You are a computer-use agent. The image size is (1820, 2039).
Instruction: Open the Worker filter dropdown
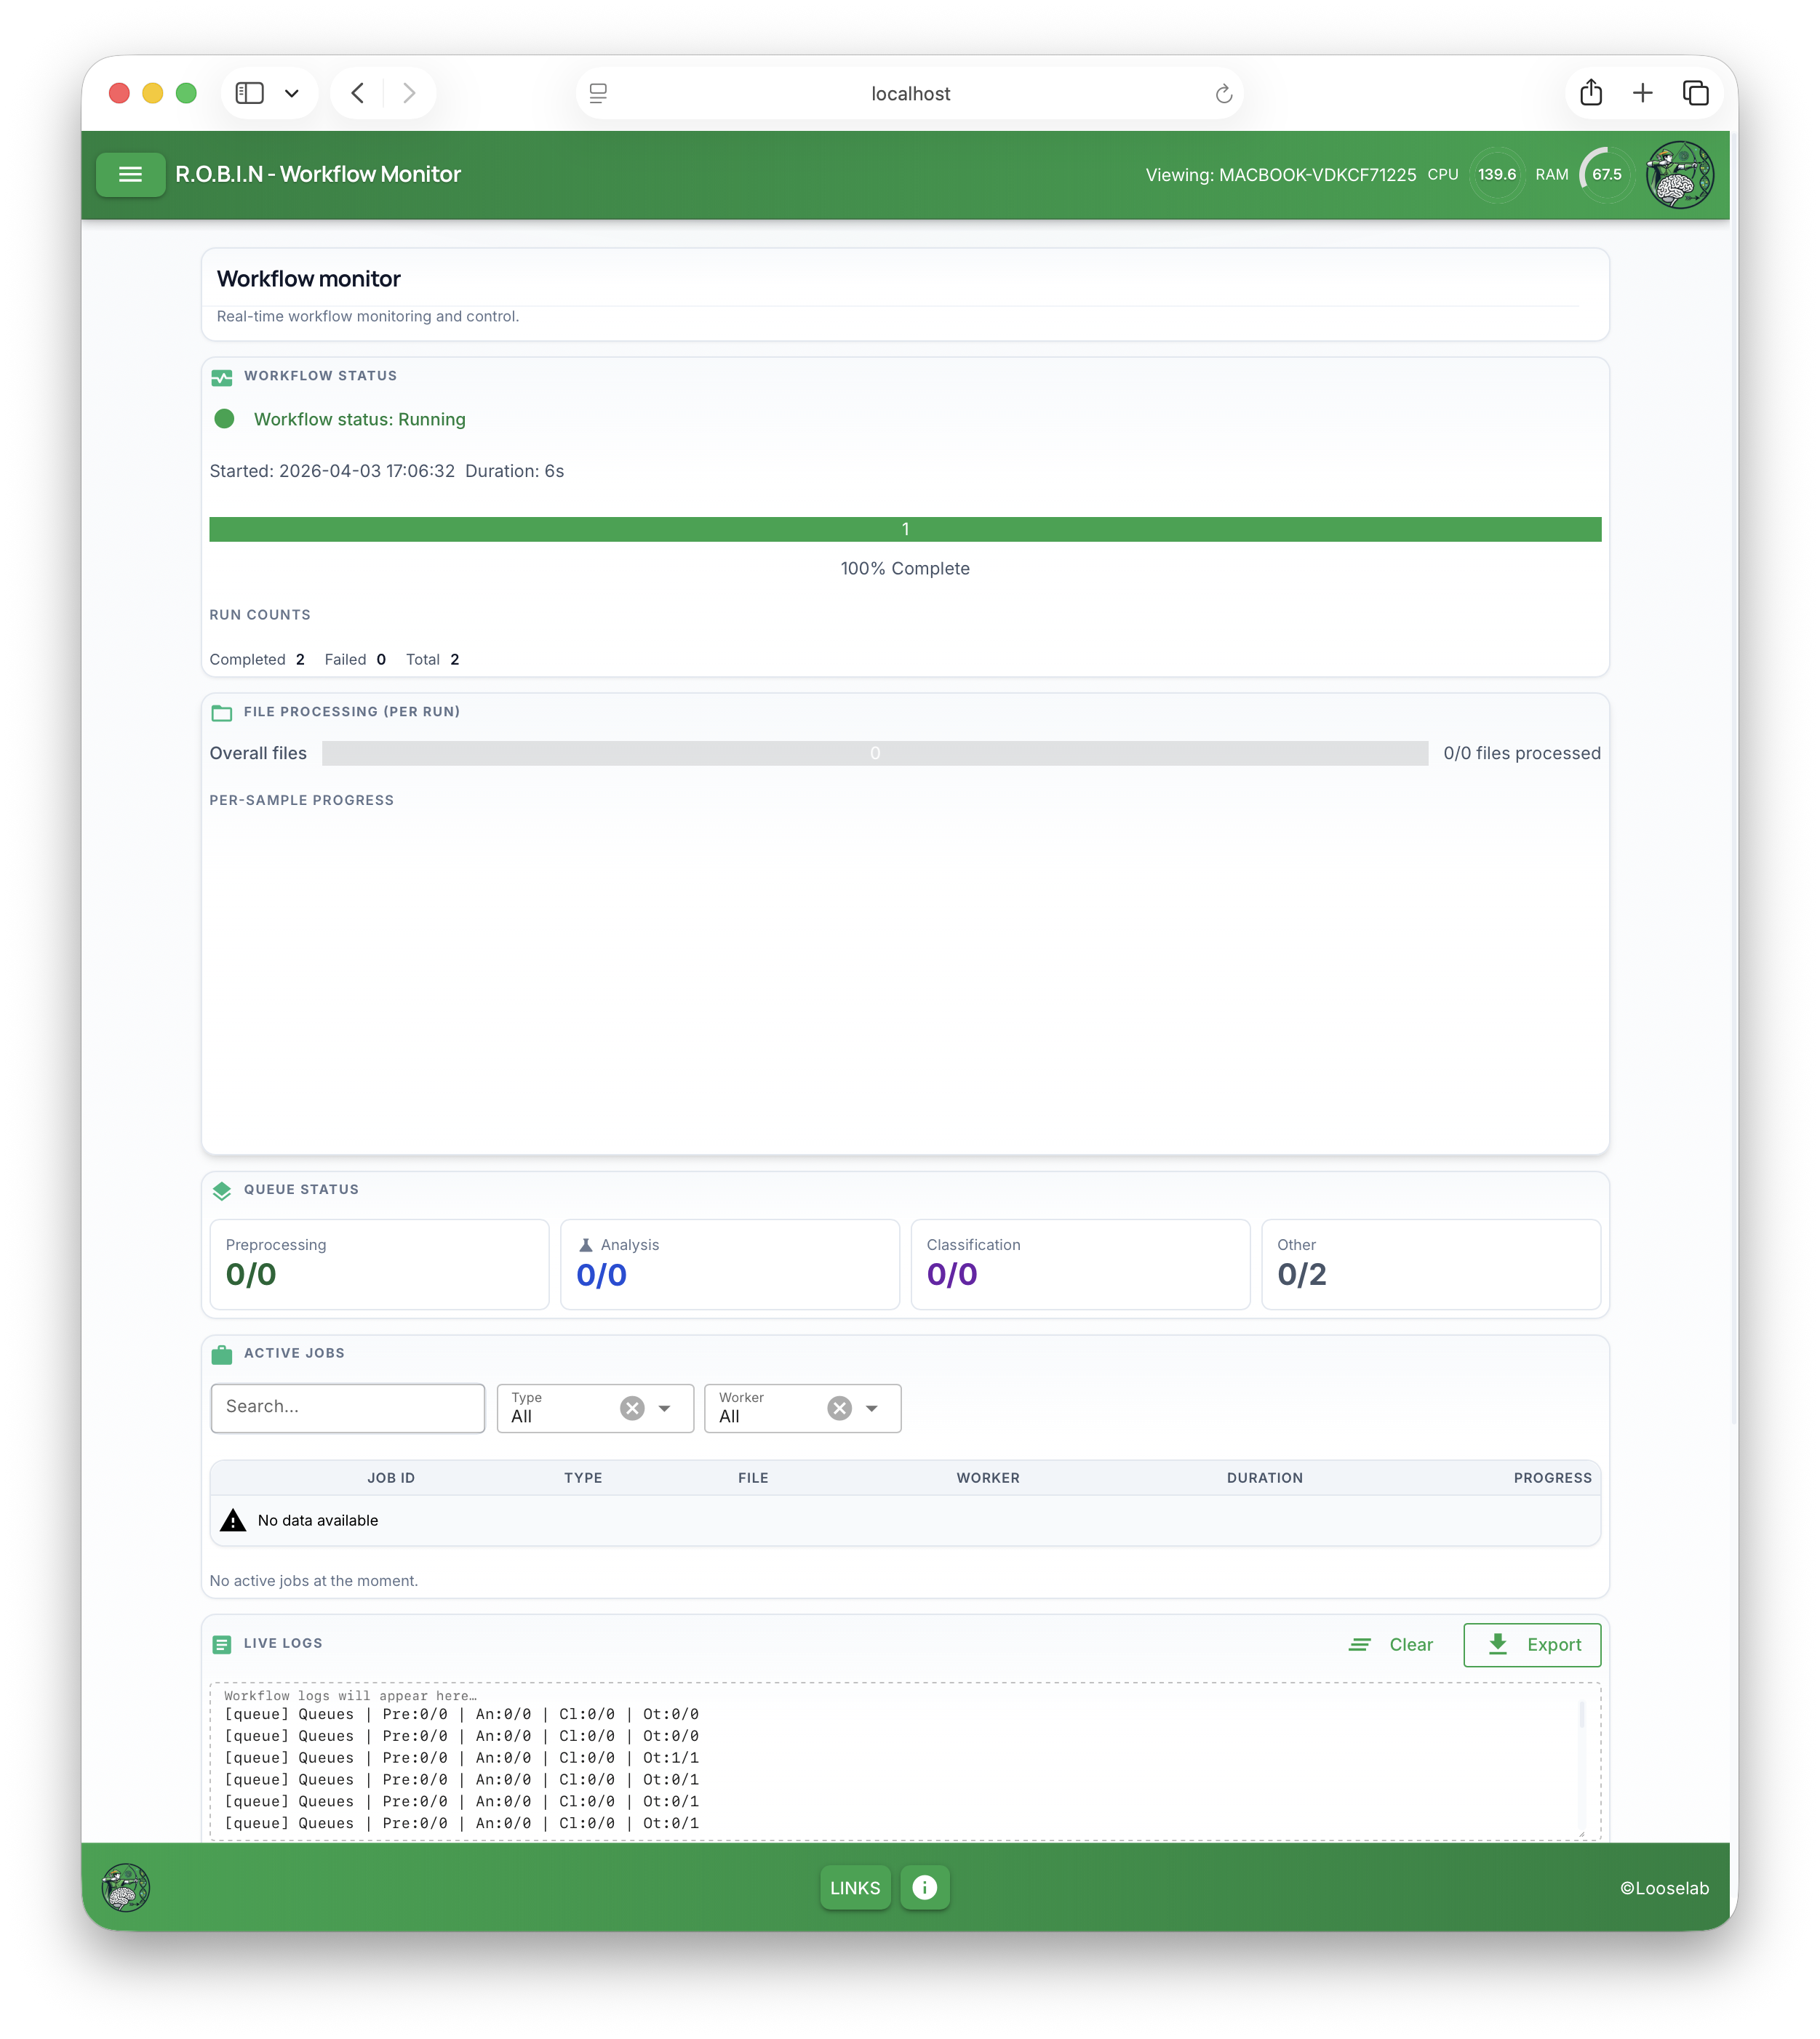pos(871,1409)
